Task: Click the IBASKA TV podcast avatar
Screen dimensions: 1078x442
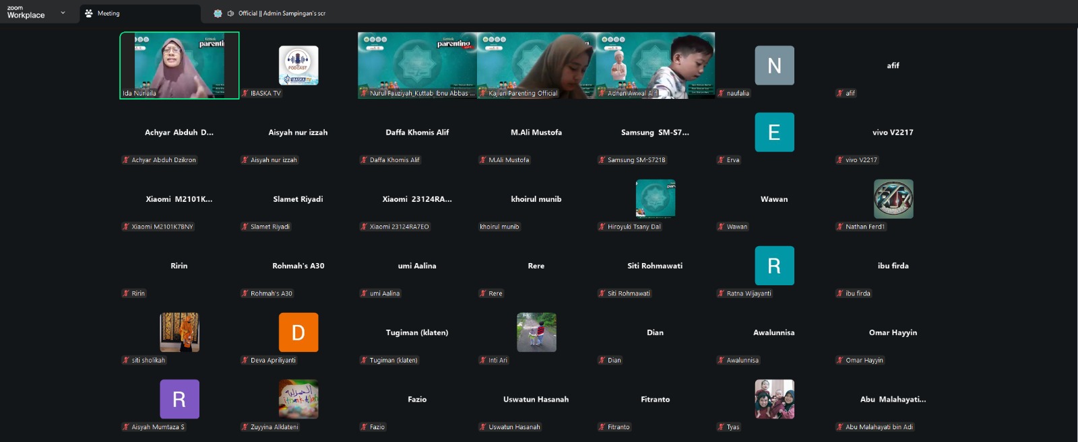Action: click(298, 65)
